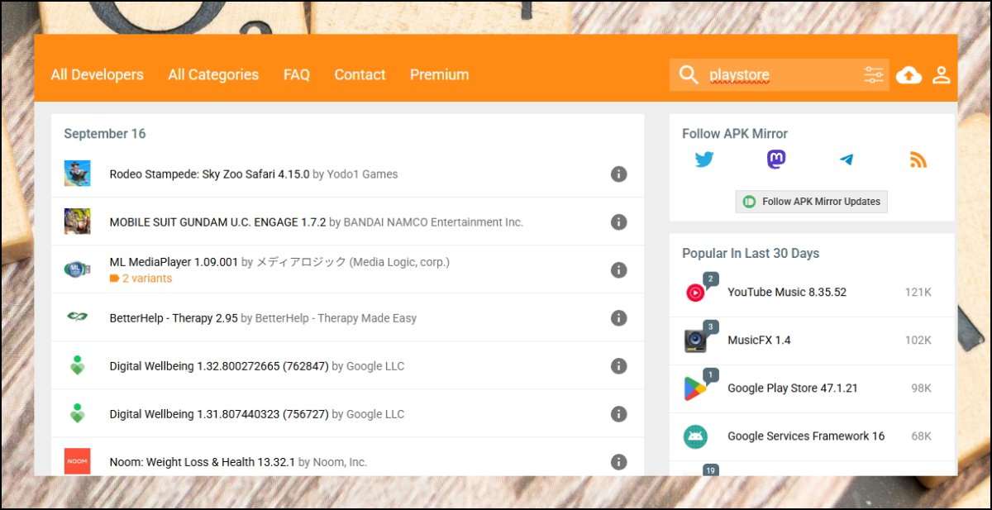This screenshot has width=992, height=510.
Task: Open the RSS feed icon
Action: (918, 160)
